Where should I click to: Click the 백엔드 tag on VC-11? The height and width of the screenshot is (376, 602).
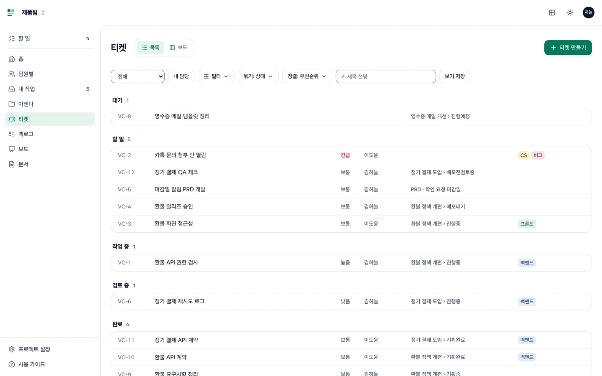coord(527,340)
